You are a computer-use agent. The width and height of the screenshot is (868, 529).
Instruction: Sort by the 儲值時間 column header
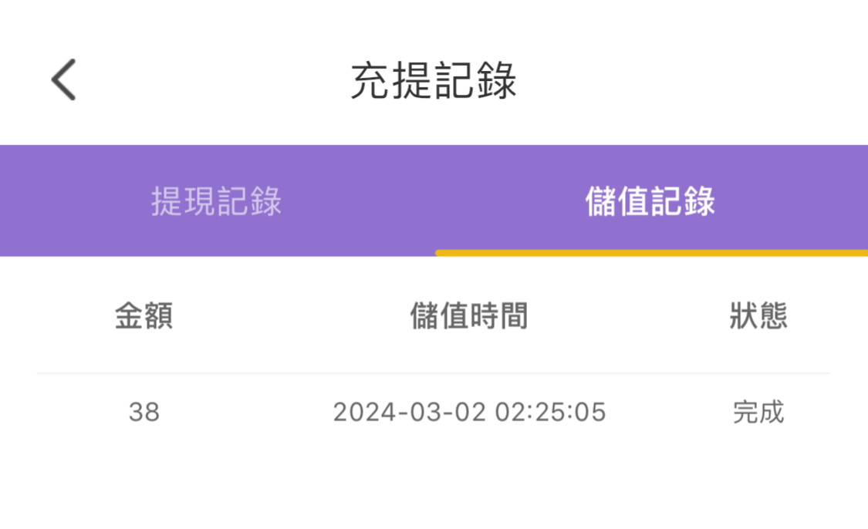tap(469, 316)
